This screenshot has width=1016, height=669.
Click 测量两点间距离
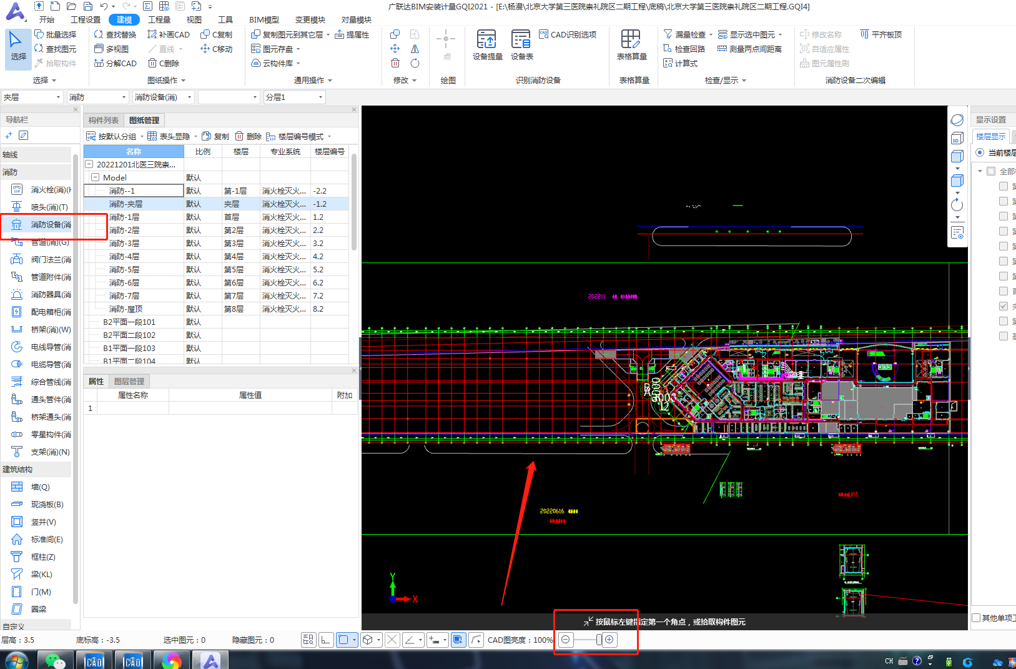coord(749,49)
